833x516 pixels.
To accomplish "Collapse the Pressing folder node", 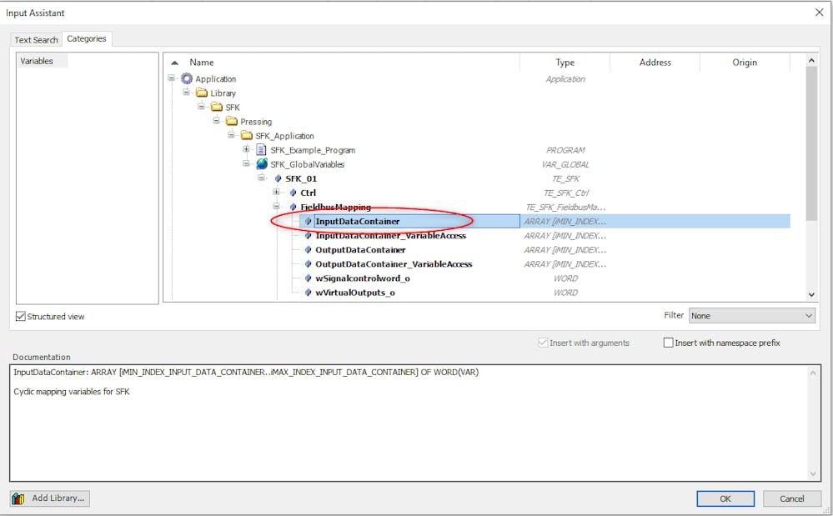I will (x=216, y=121).
